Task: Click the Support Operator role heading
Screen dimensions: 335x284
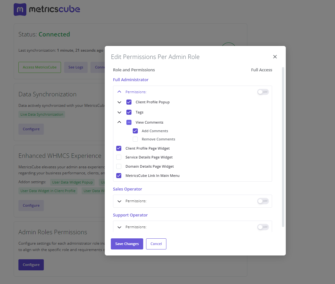Action: [130, 215]
